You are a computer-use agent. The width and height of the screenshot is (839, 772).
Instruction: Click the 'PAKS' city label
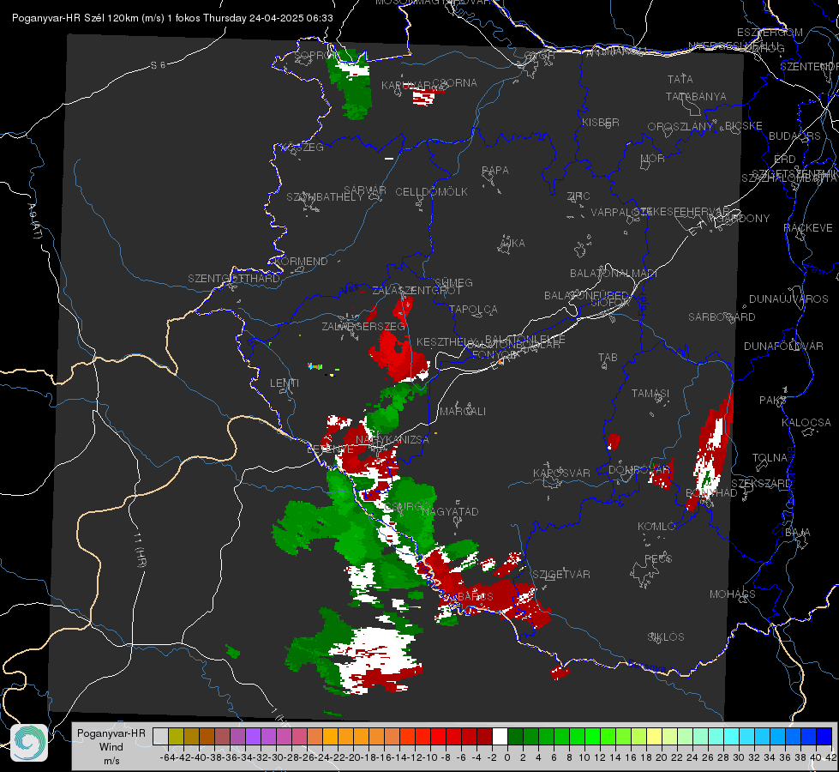[x=773, y=401]
